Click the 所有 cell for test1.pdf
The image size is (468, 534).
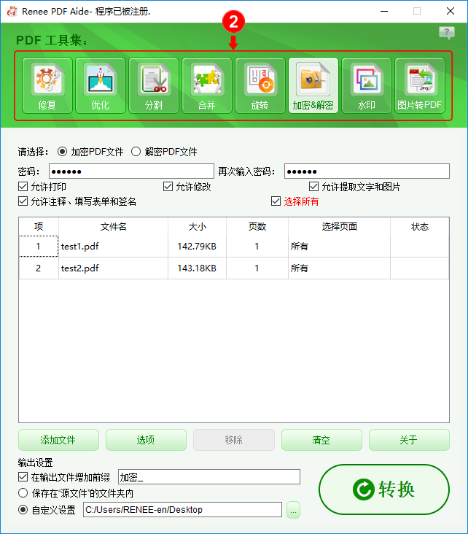[x=340, y=247]
